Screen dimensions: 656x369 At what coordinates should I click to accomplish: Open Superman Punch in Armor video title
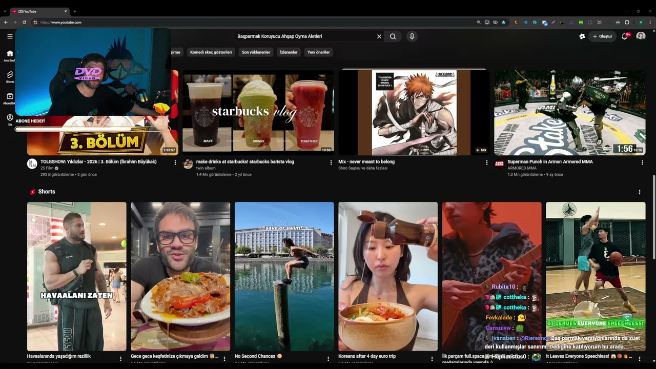(550, 161)
